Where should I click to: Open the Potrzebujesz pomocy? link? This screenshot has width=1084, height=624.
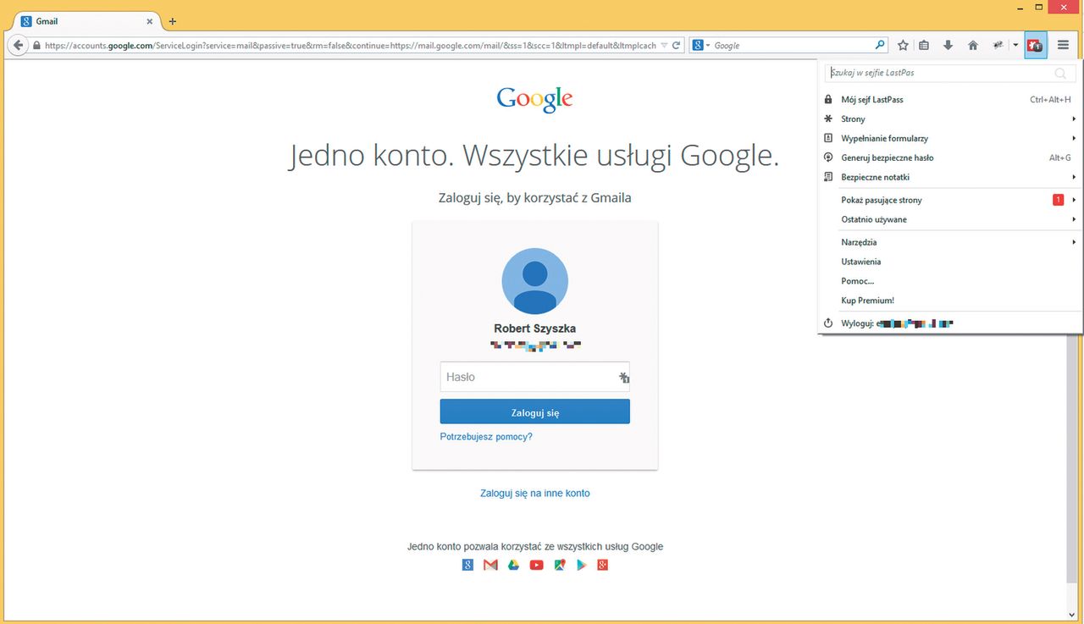coord(486,437)
